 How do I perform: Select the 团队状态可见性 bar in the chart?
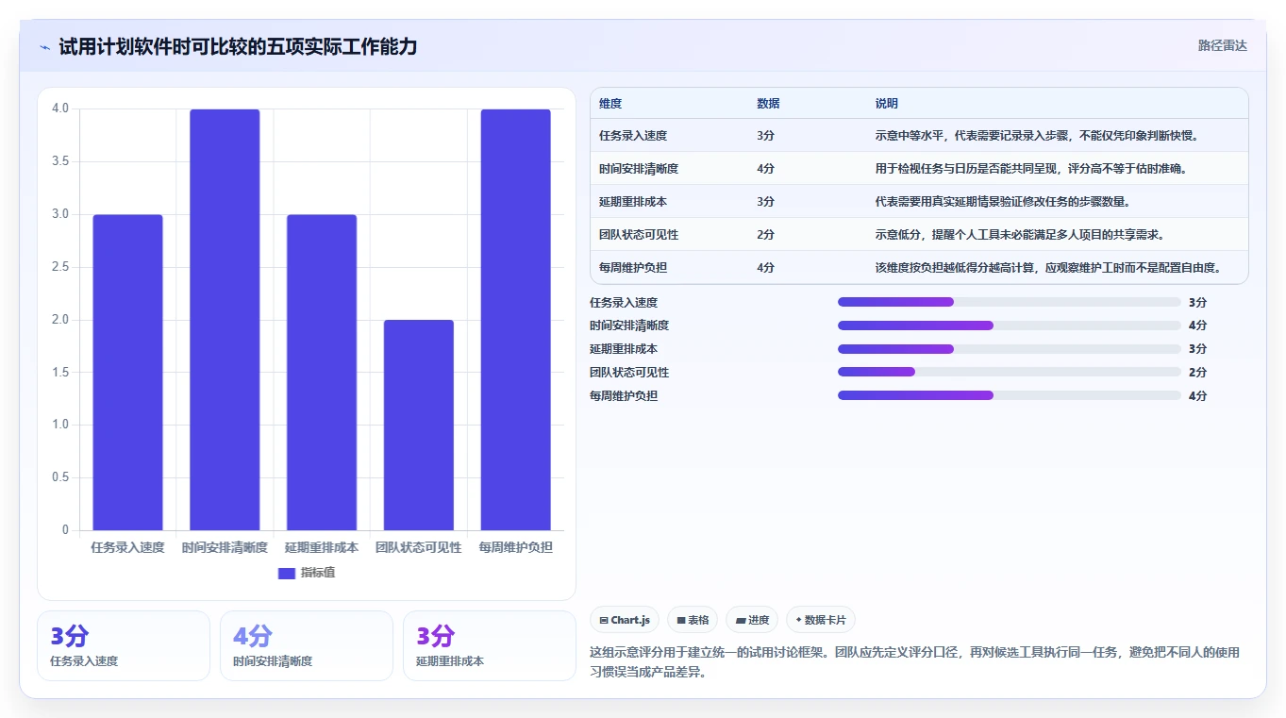tap(419, 425)
